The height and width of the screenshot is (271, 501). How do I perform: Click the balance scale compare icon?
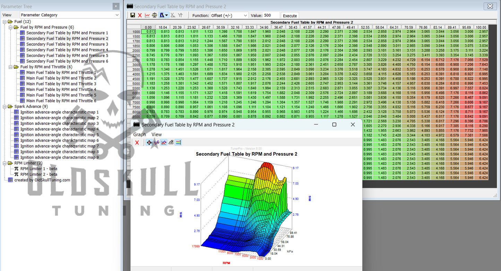tap(154, 15)
